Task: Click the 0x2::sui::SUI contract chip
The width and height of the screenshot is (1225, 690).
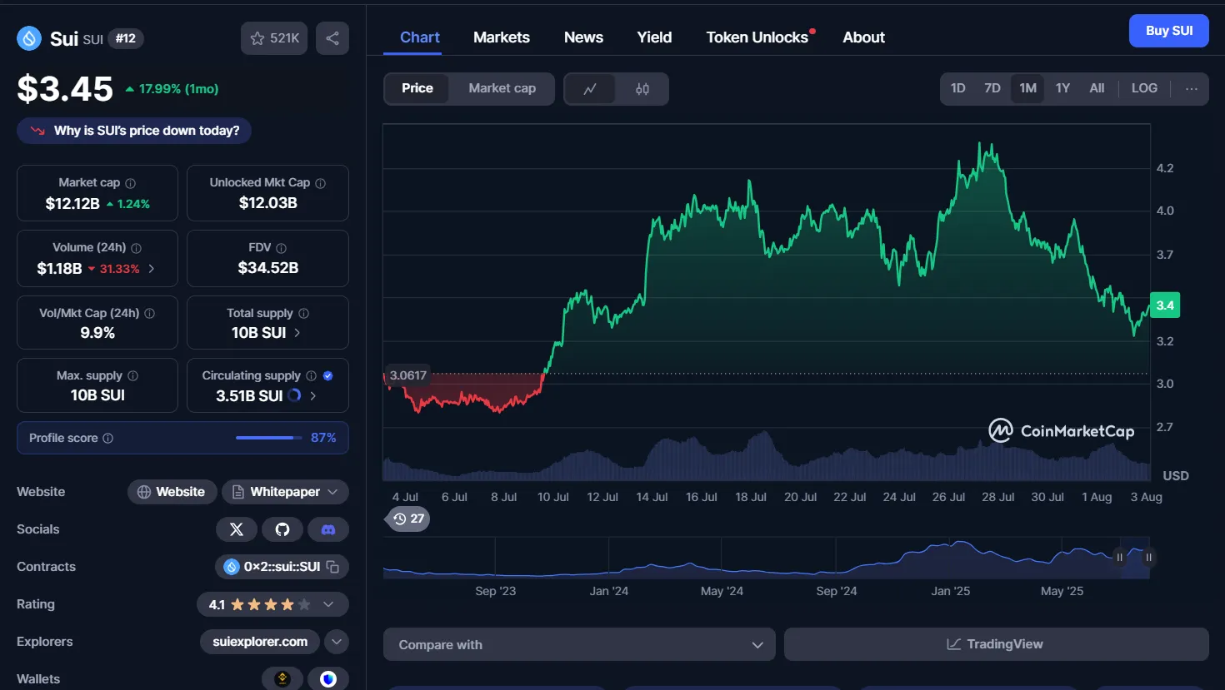Action: point(282,567)
